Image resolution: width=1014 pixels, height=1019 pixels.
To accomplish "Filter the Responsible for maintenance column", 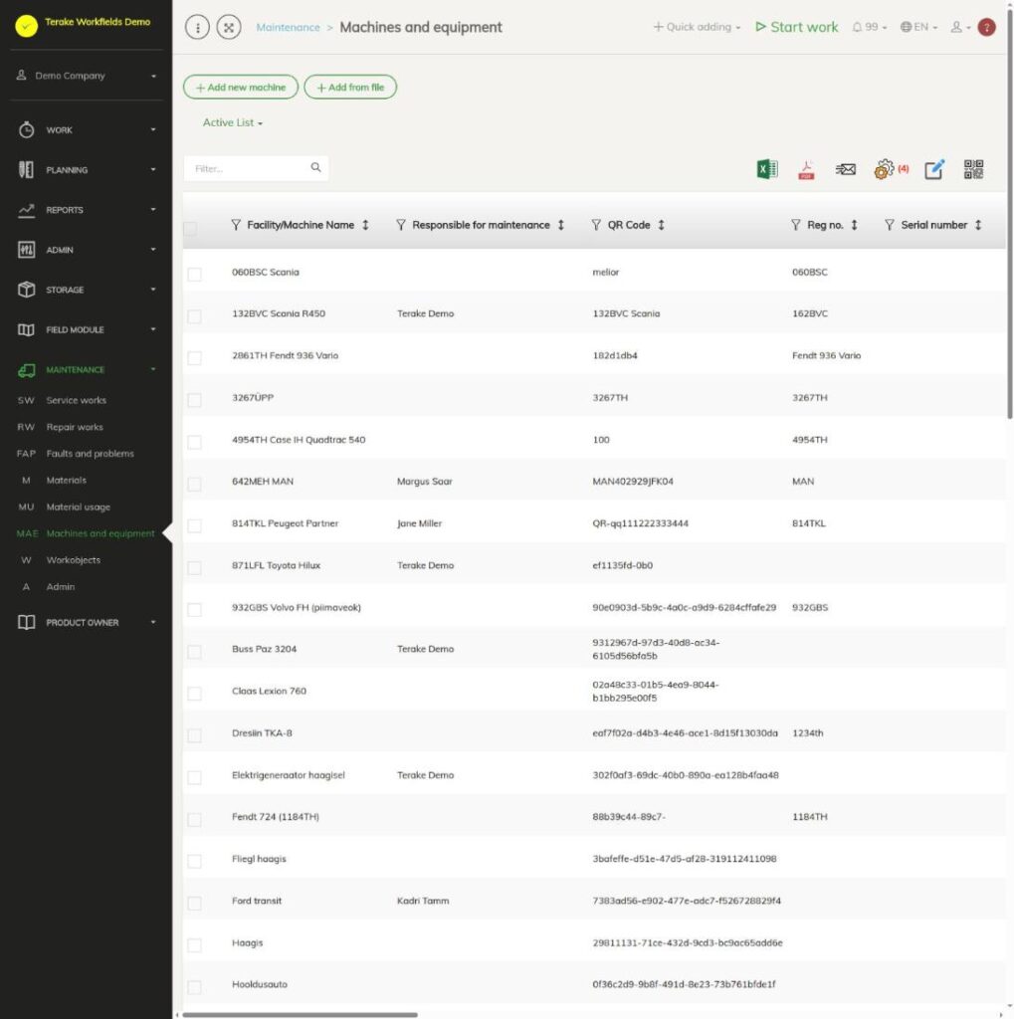I will (x=400, y=225).
